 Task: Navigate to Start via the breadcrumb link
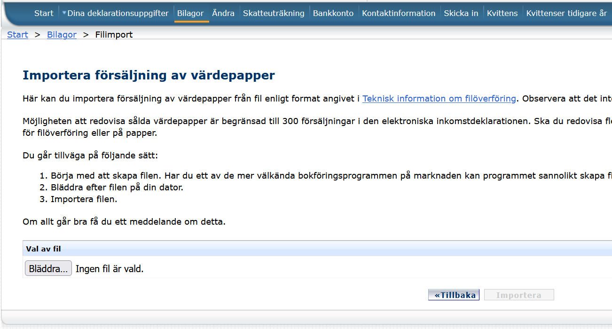(17, 34)
